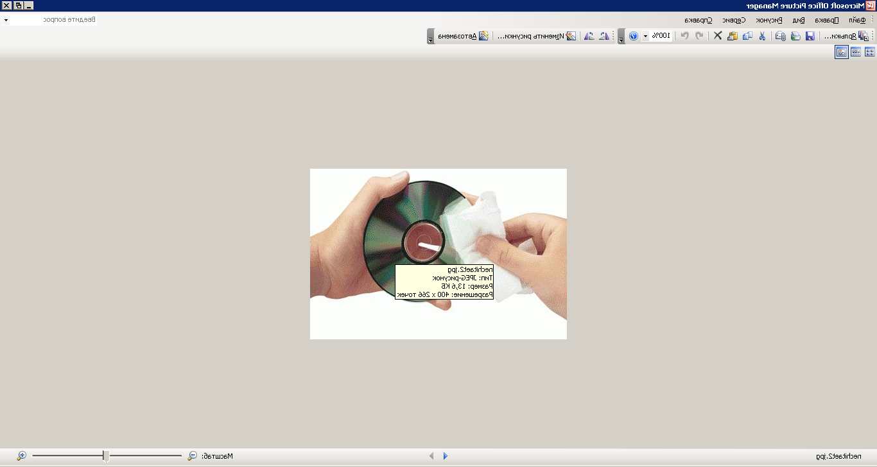Switch to Single Picture view
The height and width of the screenshot is (467, 877).
point(841,53)
